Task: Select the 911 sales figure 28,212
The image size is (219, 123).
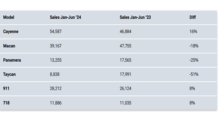Action: click(55, 89)
